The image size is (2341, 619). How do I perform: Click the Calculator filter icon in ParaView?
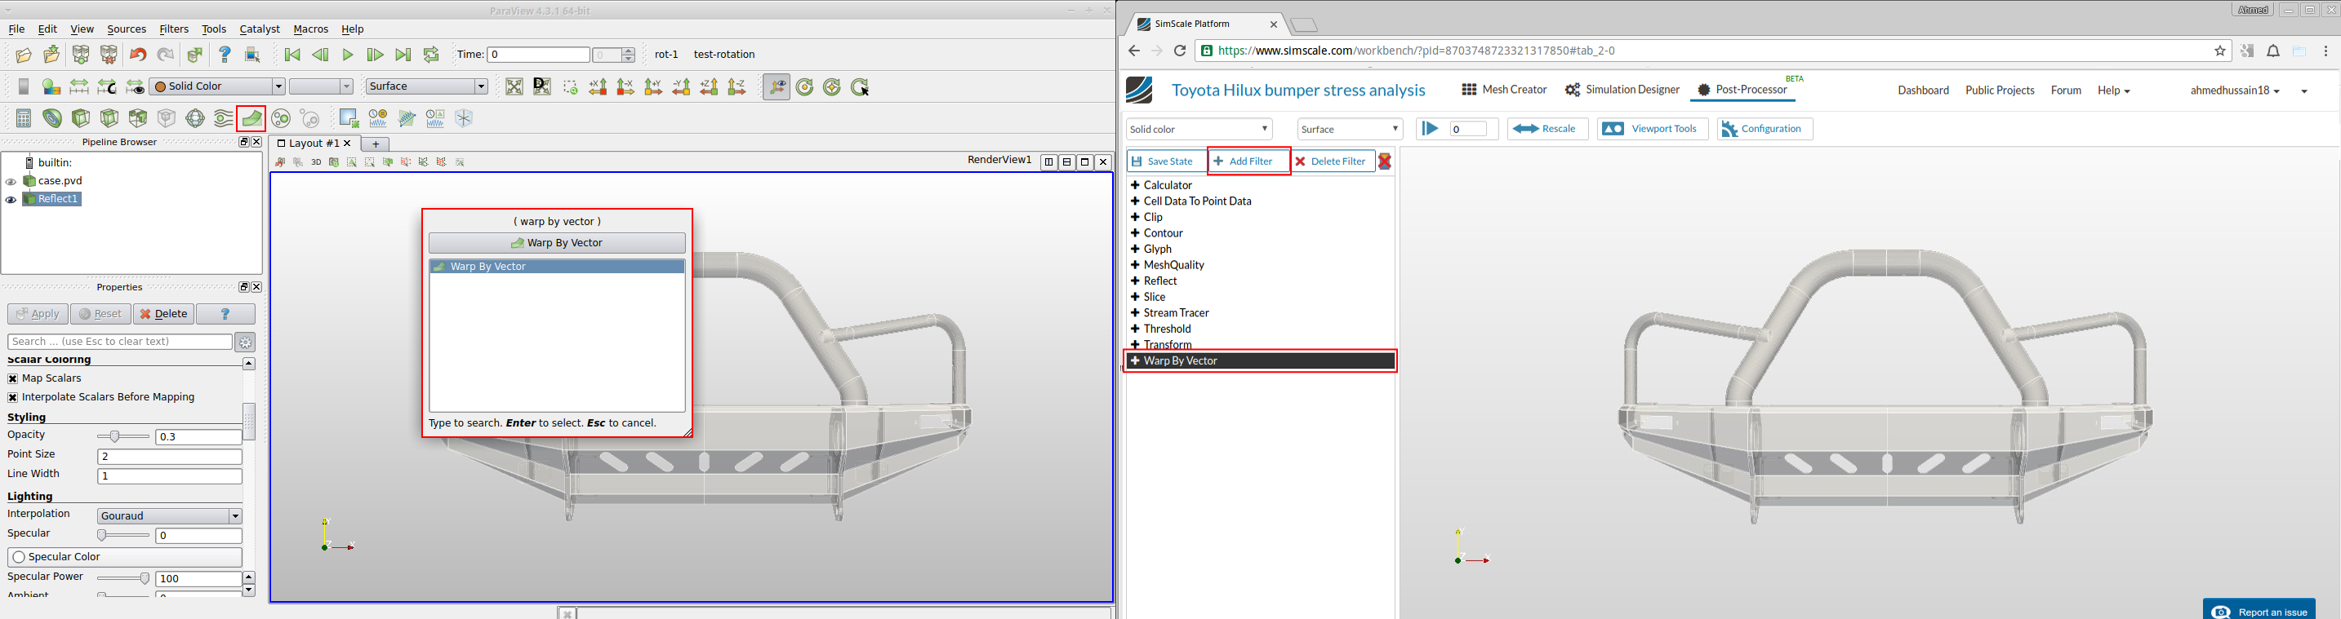click(24, 119)
